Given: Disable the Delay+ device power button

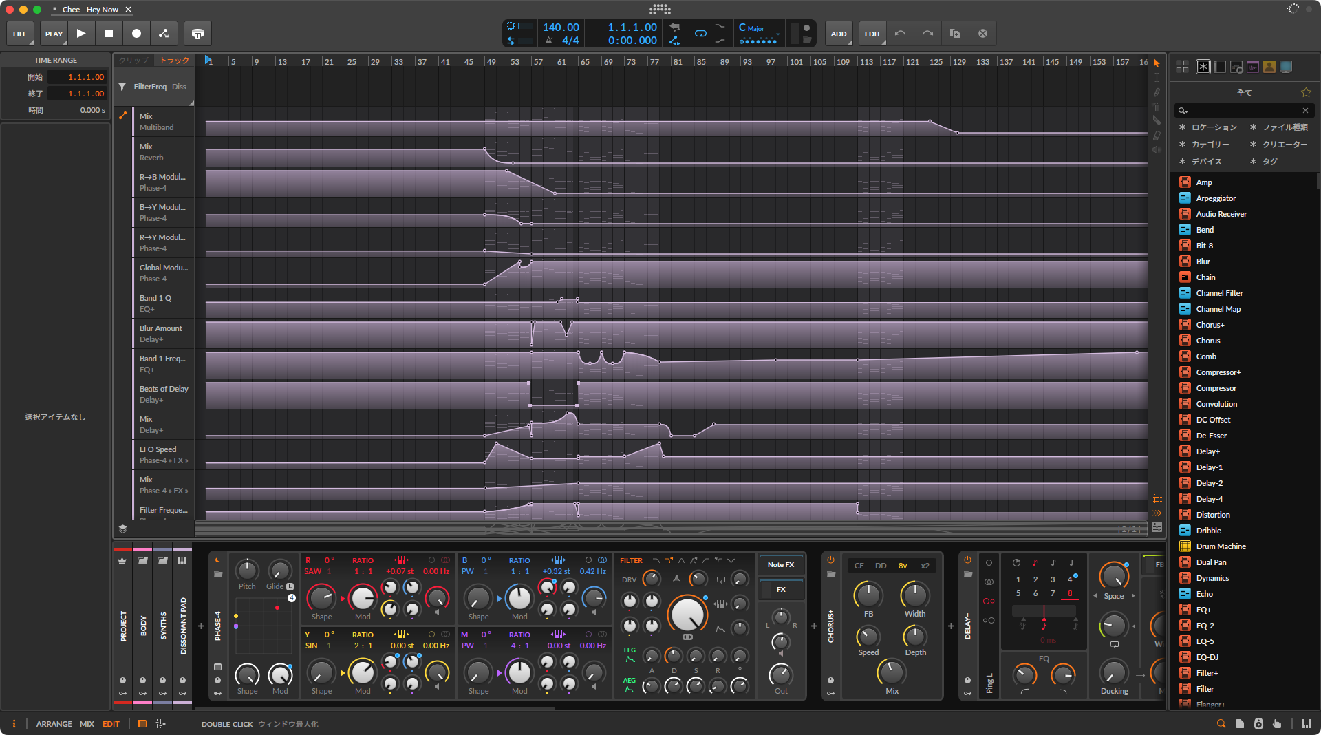Looking at the screenshot, I should click(967, 560).
